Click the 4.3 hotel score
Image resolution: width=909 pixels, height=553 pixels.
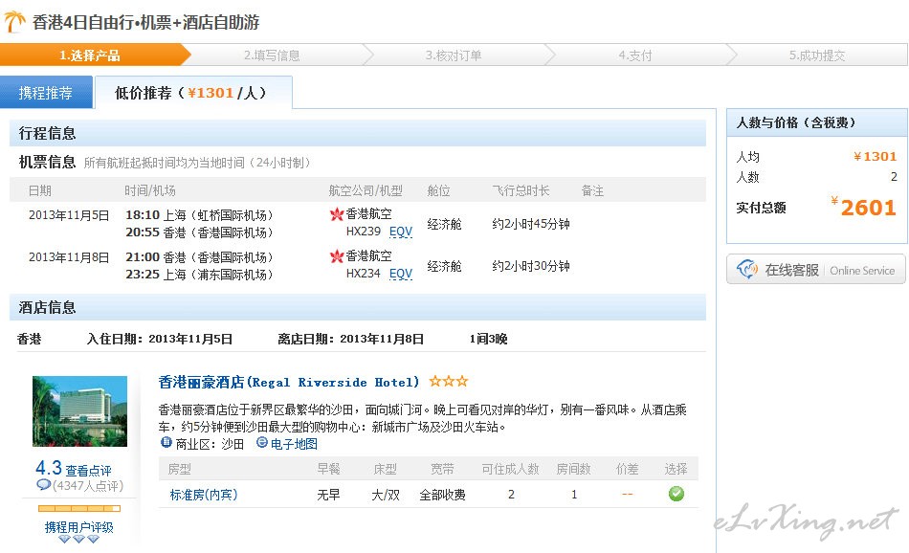(49, 468)
